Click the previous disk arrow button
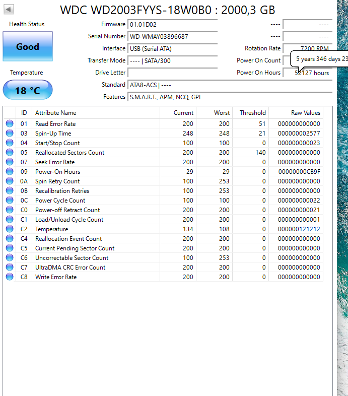The image size is (348, 396). [9, 10]
